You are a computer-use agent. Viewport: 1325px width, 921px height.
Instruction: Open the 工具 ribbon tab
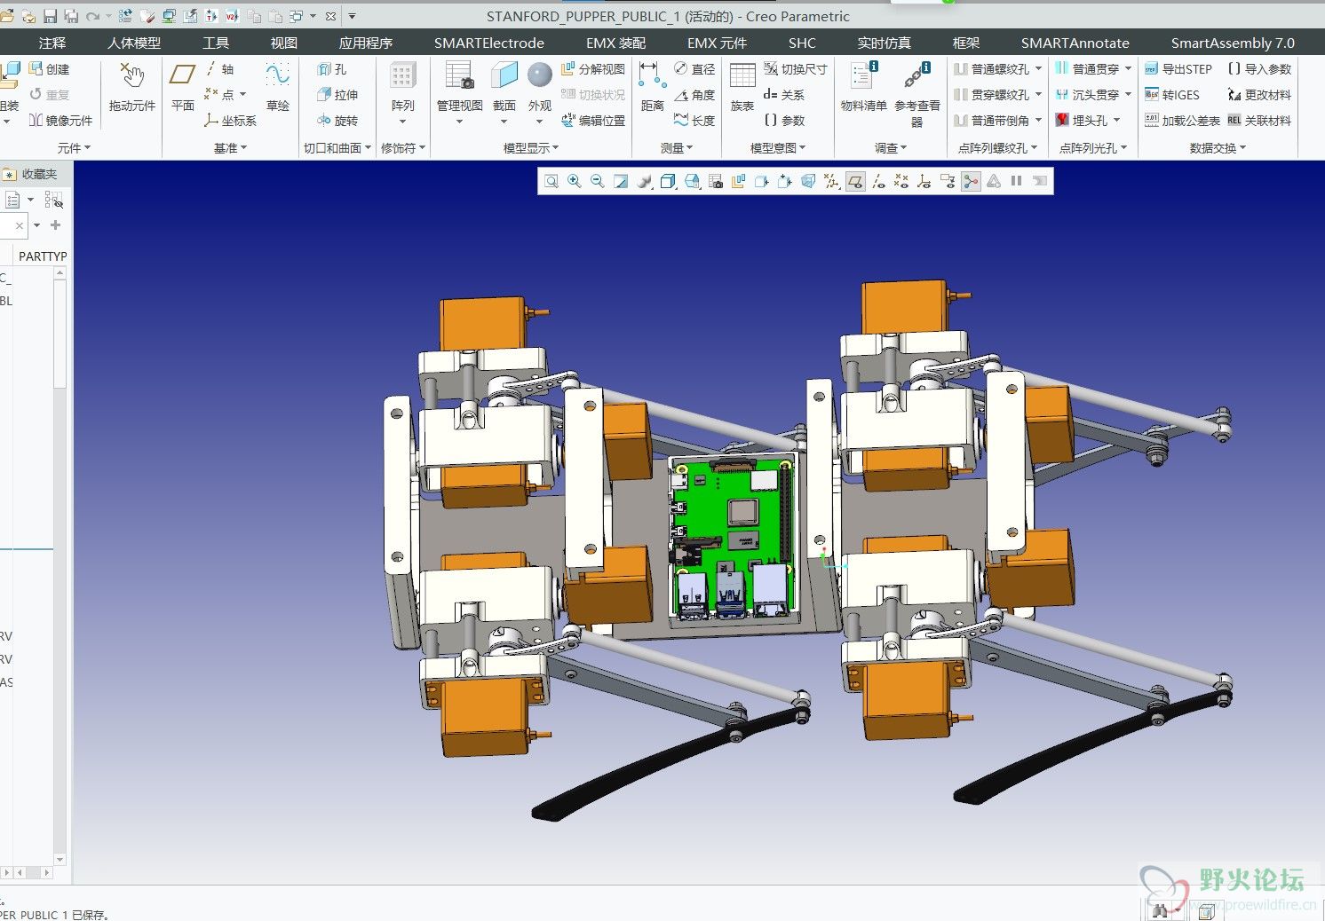pyautogui.click(x=216, y=43)
